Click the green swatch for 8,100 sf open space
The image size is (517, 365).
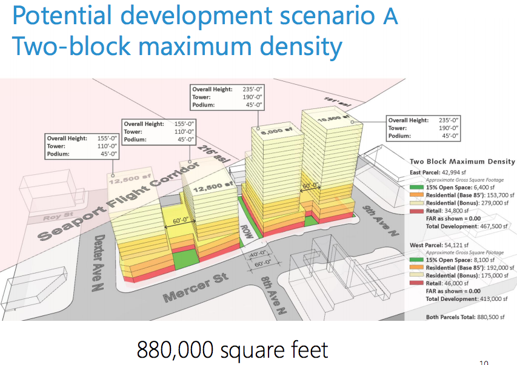click(x=416, y=260)
